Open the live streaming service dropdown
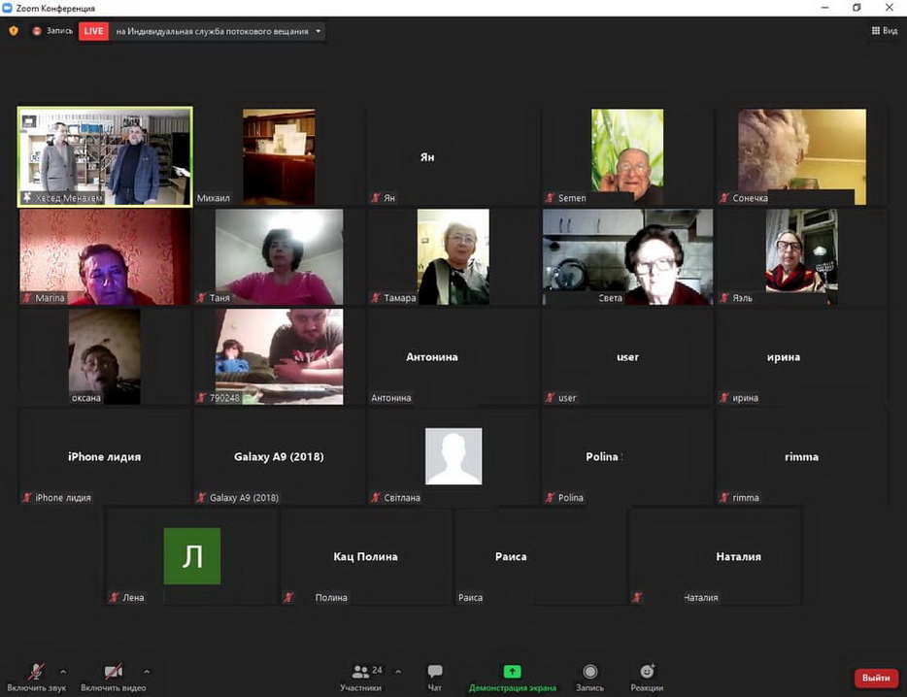 (x=318, y=31)
